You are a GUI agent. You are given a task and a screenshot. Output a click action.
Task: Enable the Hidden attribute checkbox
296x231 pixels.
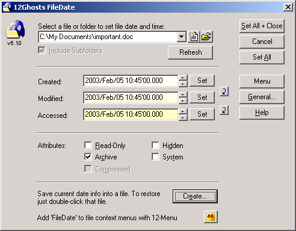(x=155, y=145)
